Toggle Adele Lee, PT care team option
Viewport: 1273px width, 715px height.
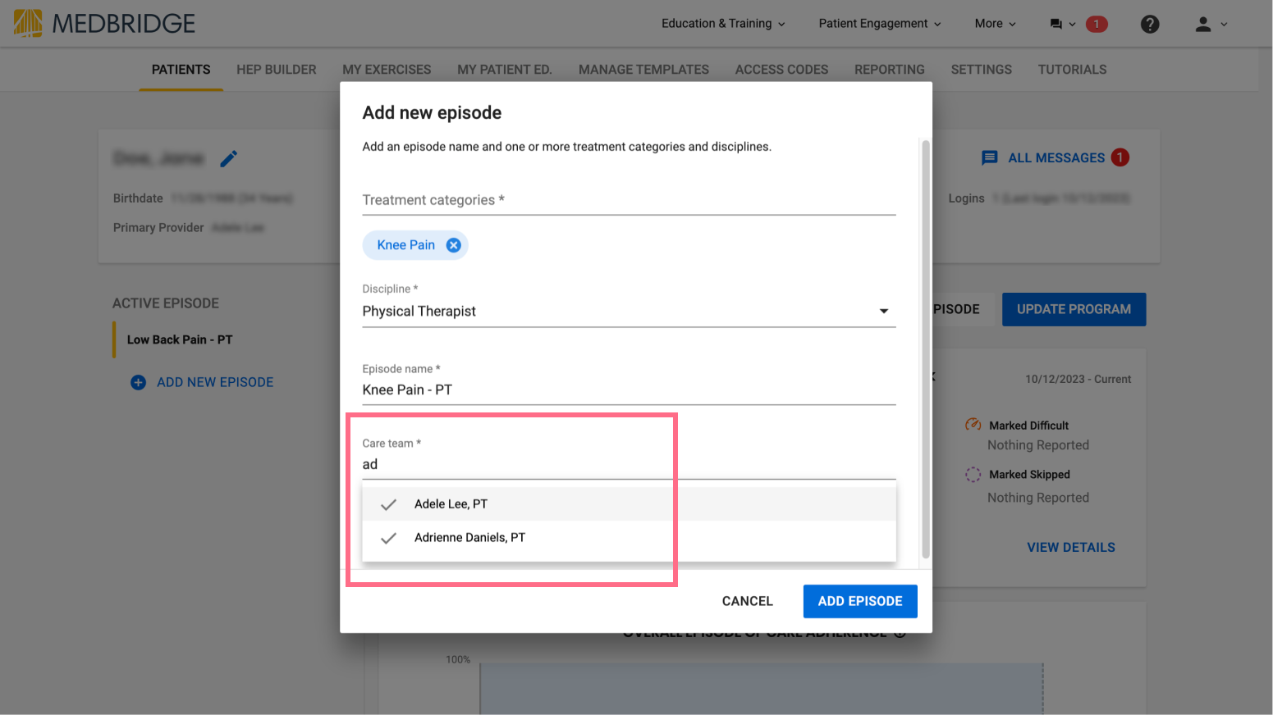click(x=629, y=504)
